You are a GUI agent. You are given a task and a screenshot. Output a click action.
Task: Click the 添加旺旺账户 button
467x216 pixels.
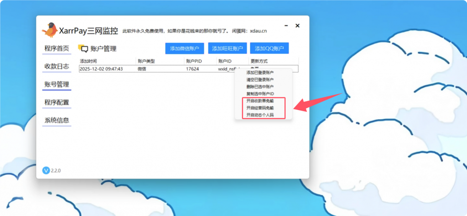coord(228,48)
